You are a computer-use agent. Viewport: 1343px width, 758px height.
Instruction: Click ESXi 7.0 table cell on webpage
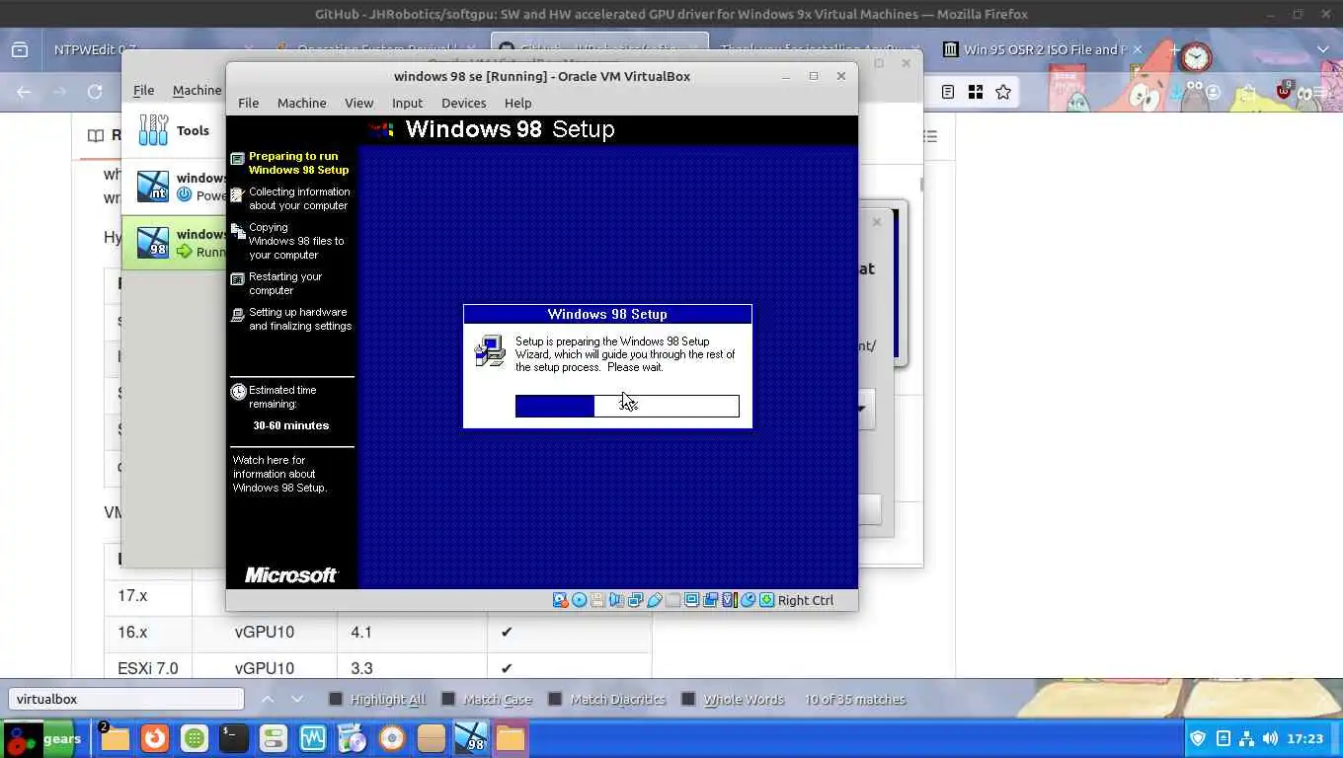pyautogui.click(x=148, y=668)
